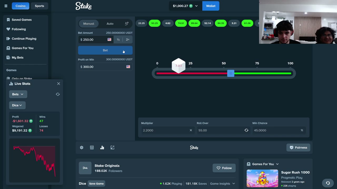Switch to the Sports tab
This screenshot has height=189, width=337.
[39, 6]
